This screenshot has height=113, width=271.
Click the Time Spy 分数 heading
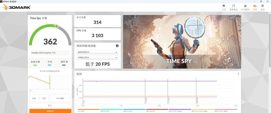tap(38, 18)
